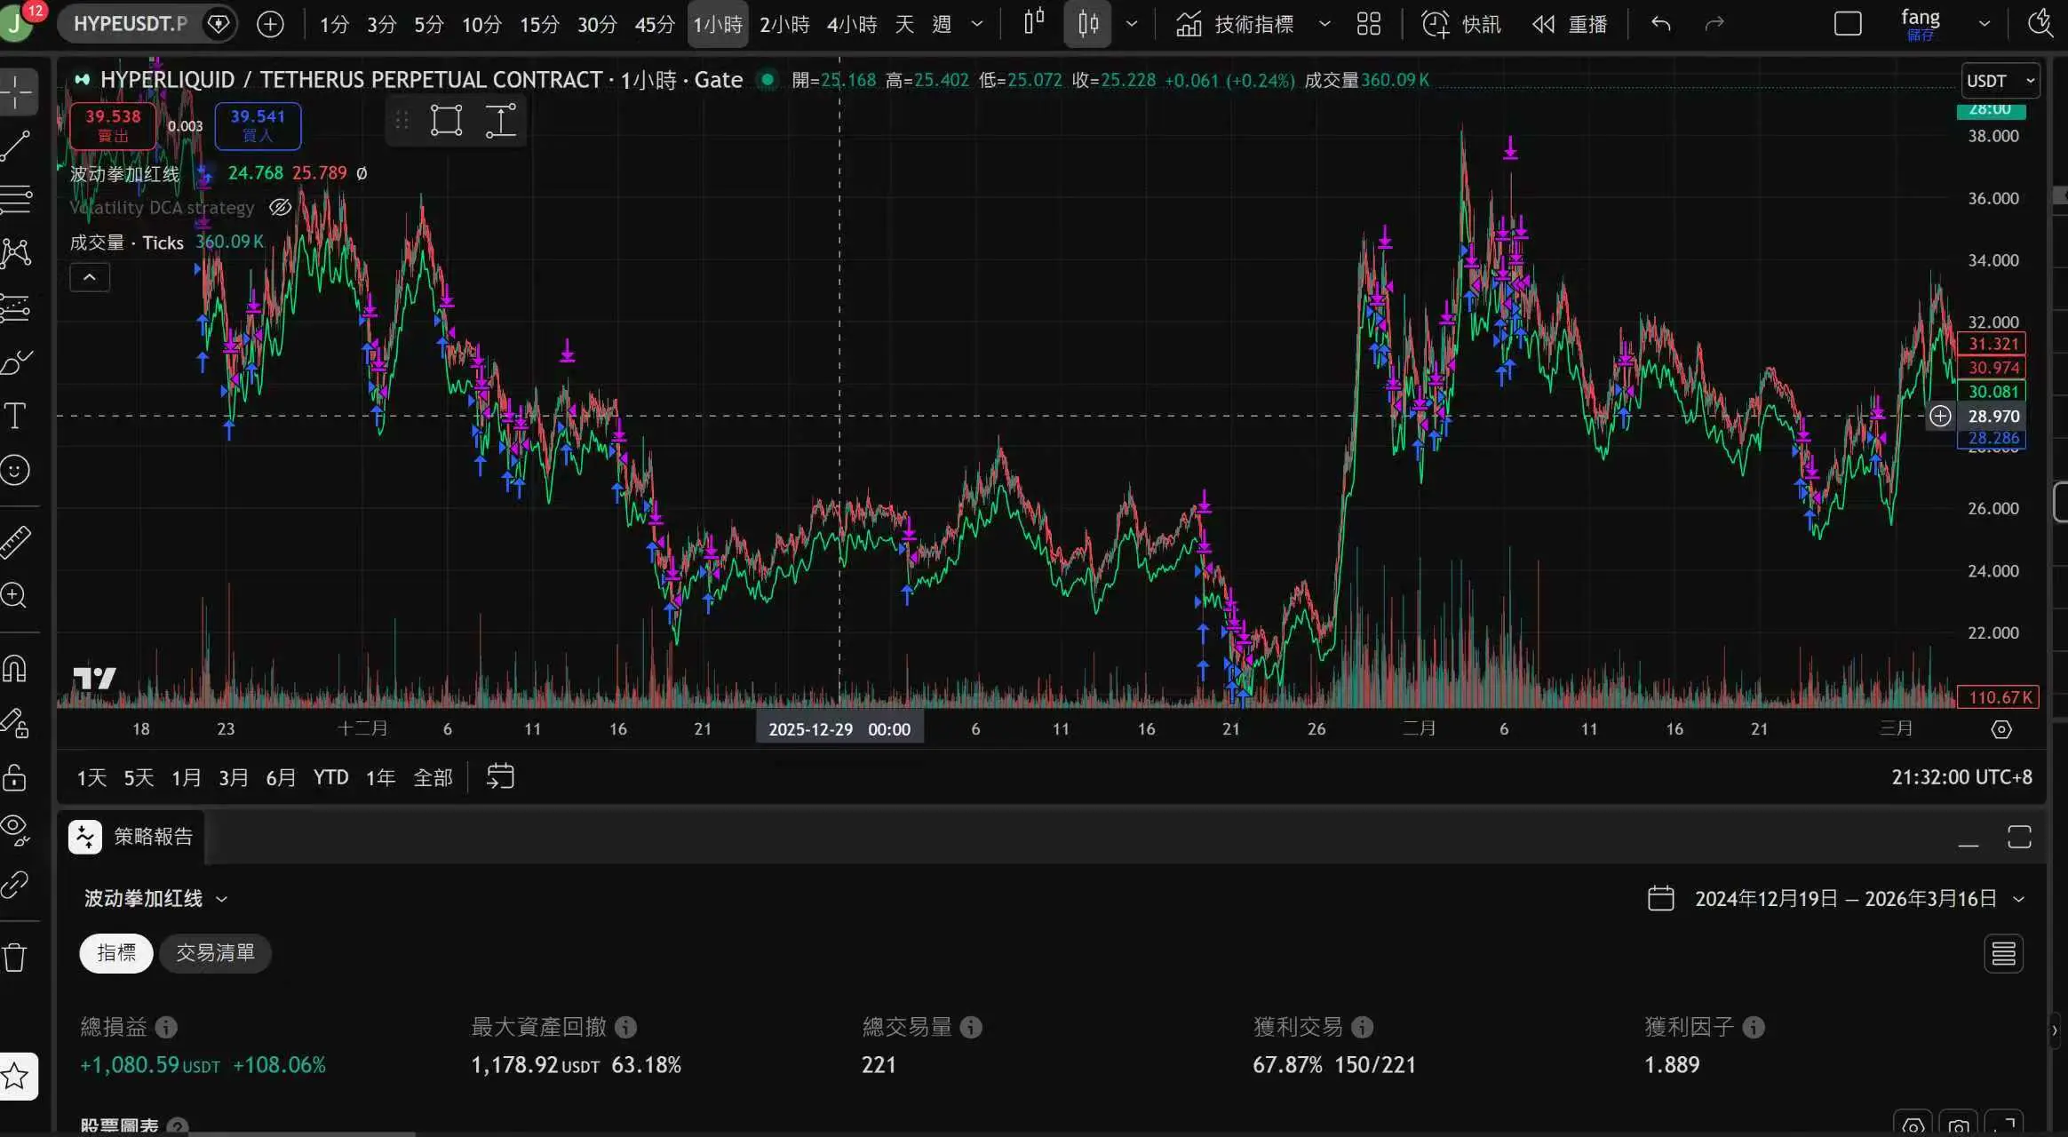Expand the 波动拳加红线 strategy dropdown
Viewport: 2068px width, 1137px height.
tap(155, 899)
